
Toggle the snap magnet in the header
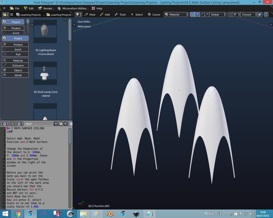(x=230, y=14)
